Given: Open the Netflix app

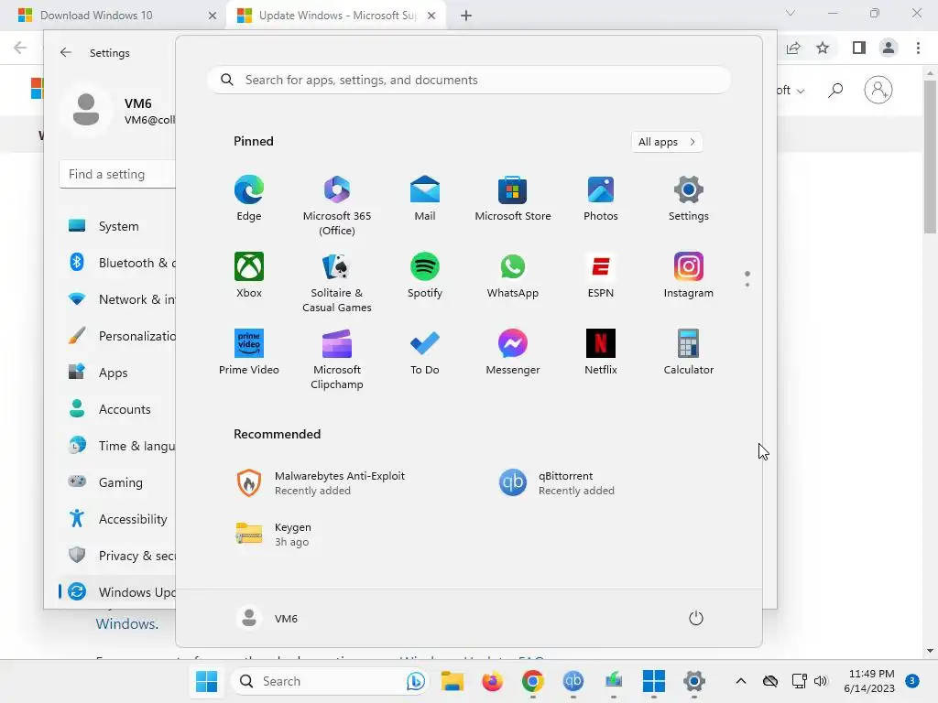Looking at the screenshot, I should click(x=601, y=352).
